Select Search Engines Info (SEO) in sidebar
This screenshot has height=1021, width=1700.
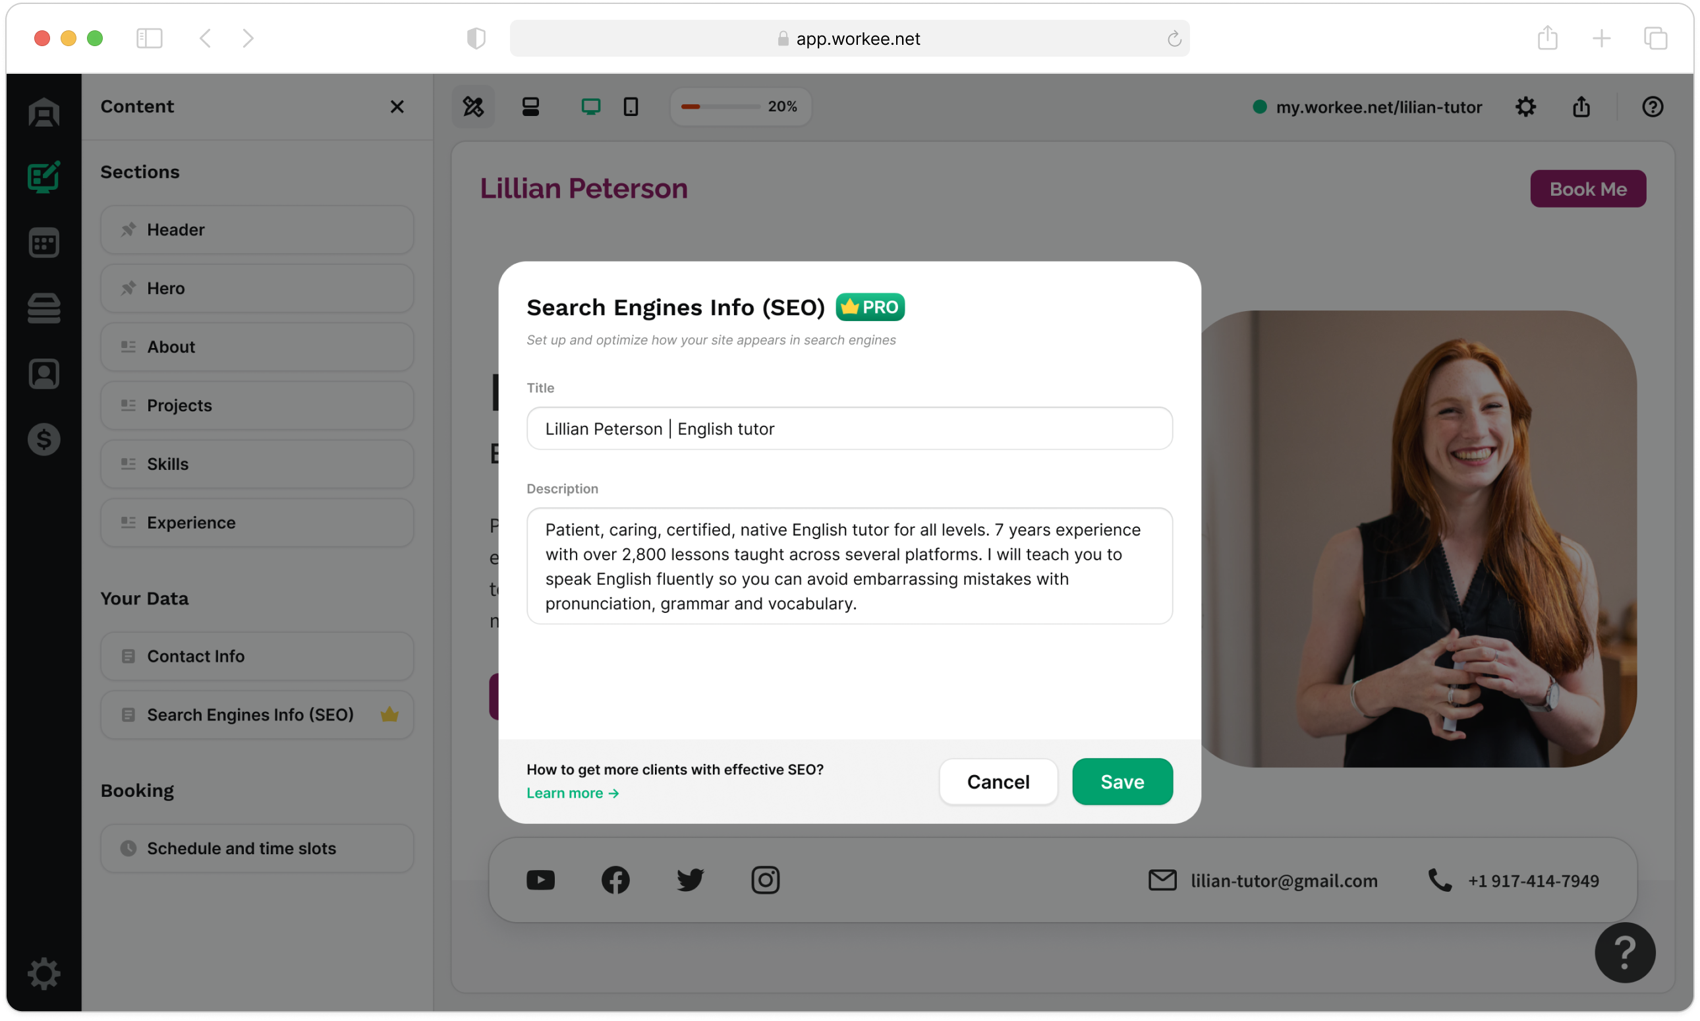[256, 715]
